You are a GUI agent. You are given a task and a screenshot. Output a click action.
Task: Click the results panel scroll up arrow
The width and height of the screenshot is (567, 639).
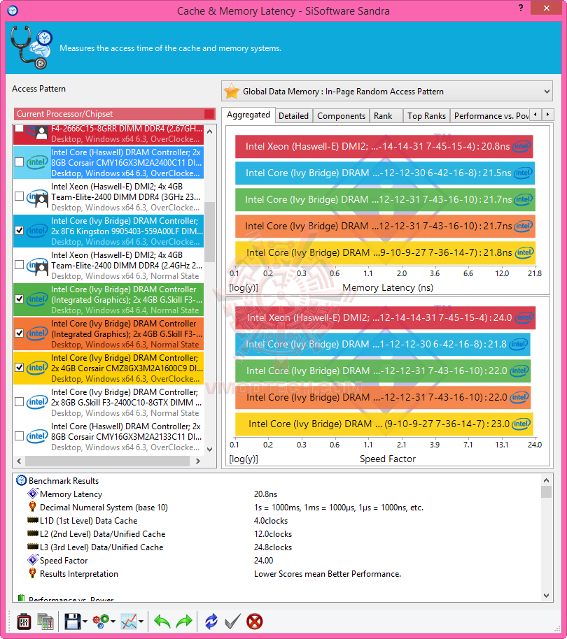pos(547,480)
